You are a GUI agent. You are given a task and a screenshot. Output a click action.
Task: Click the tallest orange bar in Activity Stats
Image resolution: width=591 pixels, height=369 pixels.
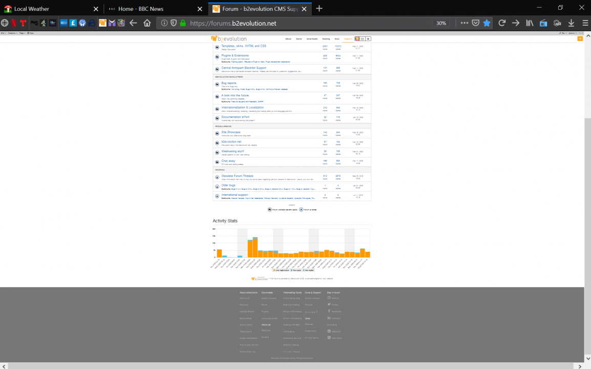click(x=255, y=248)
